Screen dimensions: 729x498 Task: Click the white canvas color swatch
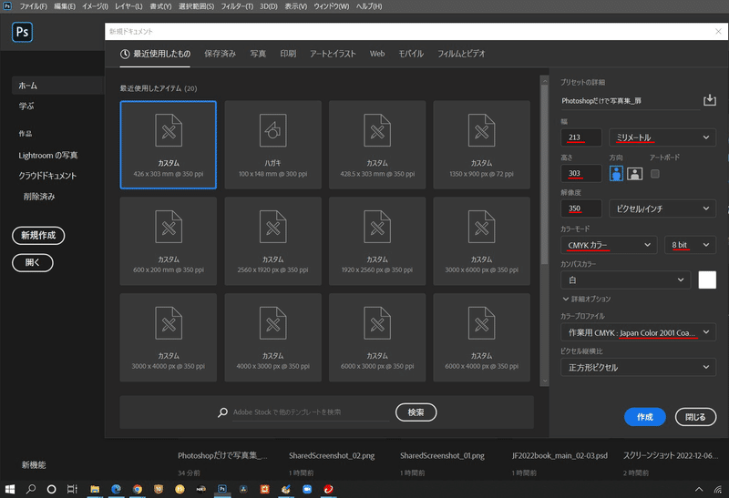707,279
